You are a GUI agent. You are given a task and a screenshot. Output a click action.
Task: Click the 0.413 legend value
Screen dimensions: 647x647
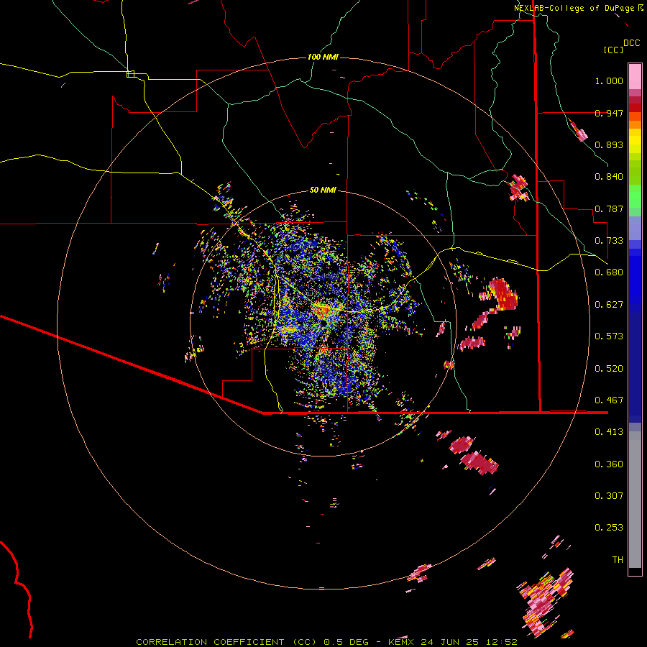point(609,432)
